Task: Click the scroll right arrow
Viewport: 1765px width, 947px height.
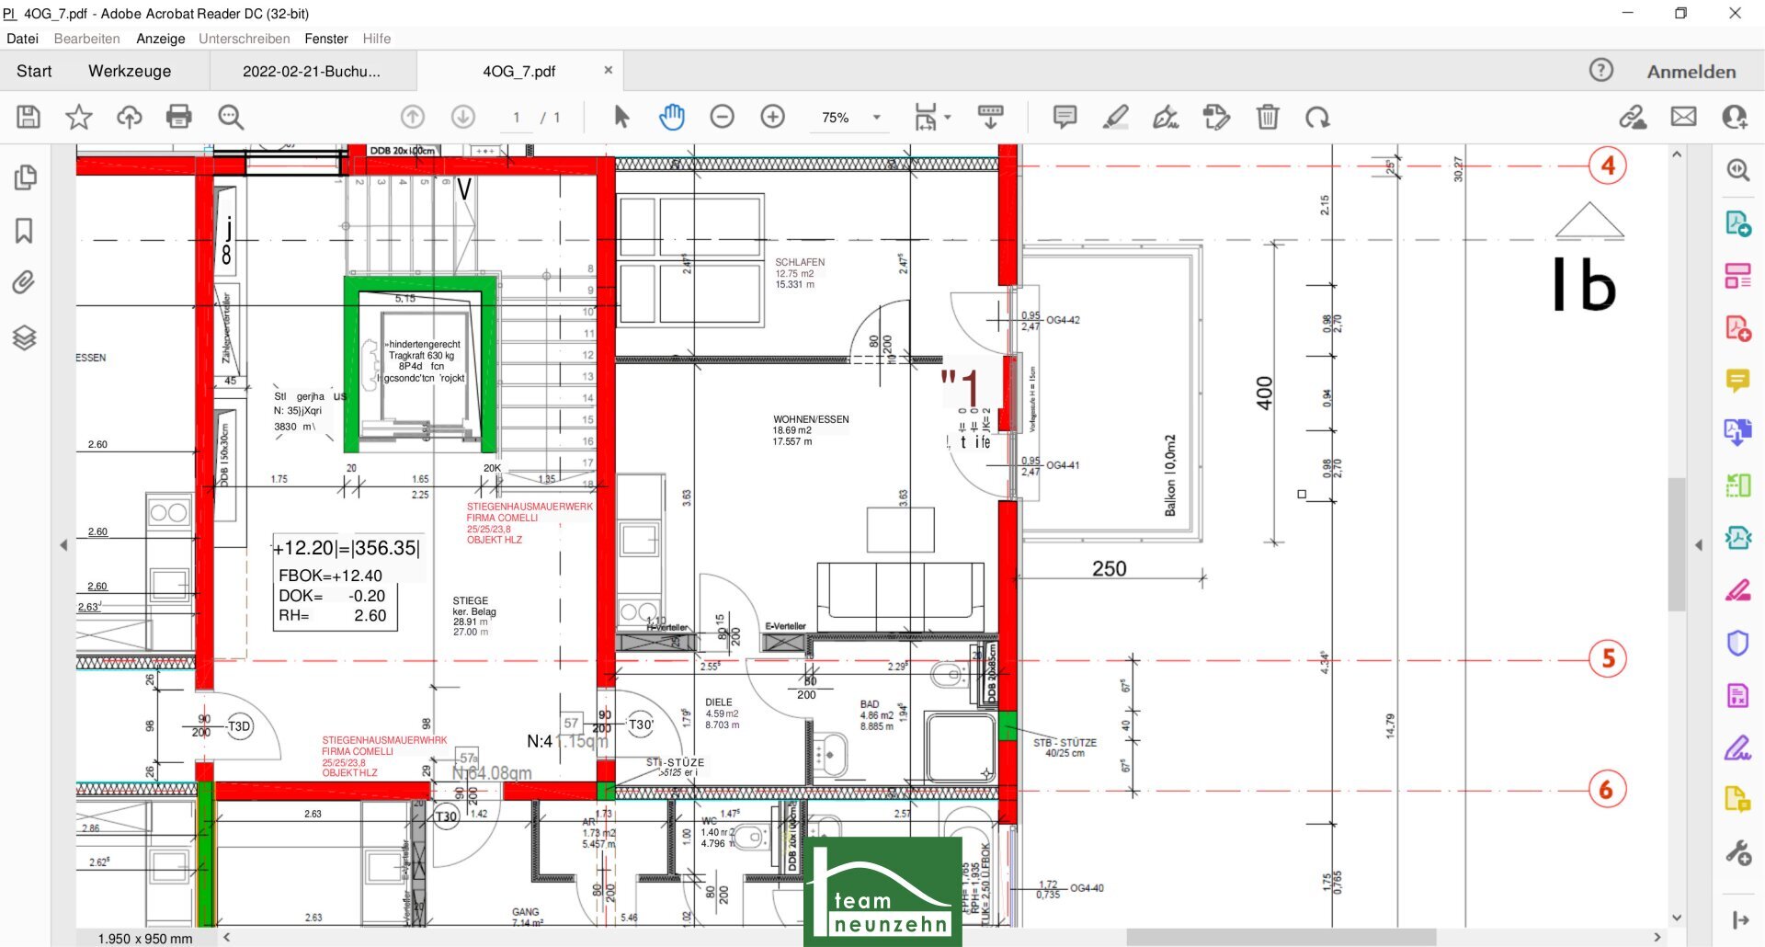Action: [x=1657, y=938]
